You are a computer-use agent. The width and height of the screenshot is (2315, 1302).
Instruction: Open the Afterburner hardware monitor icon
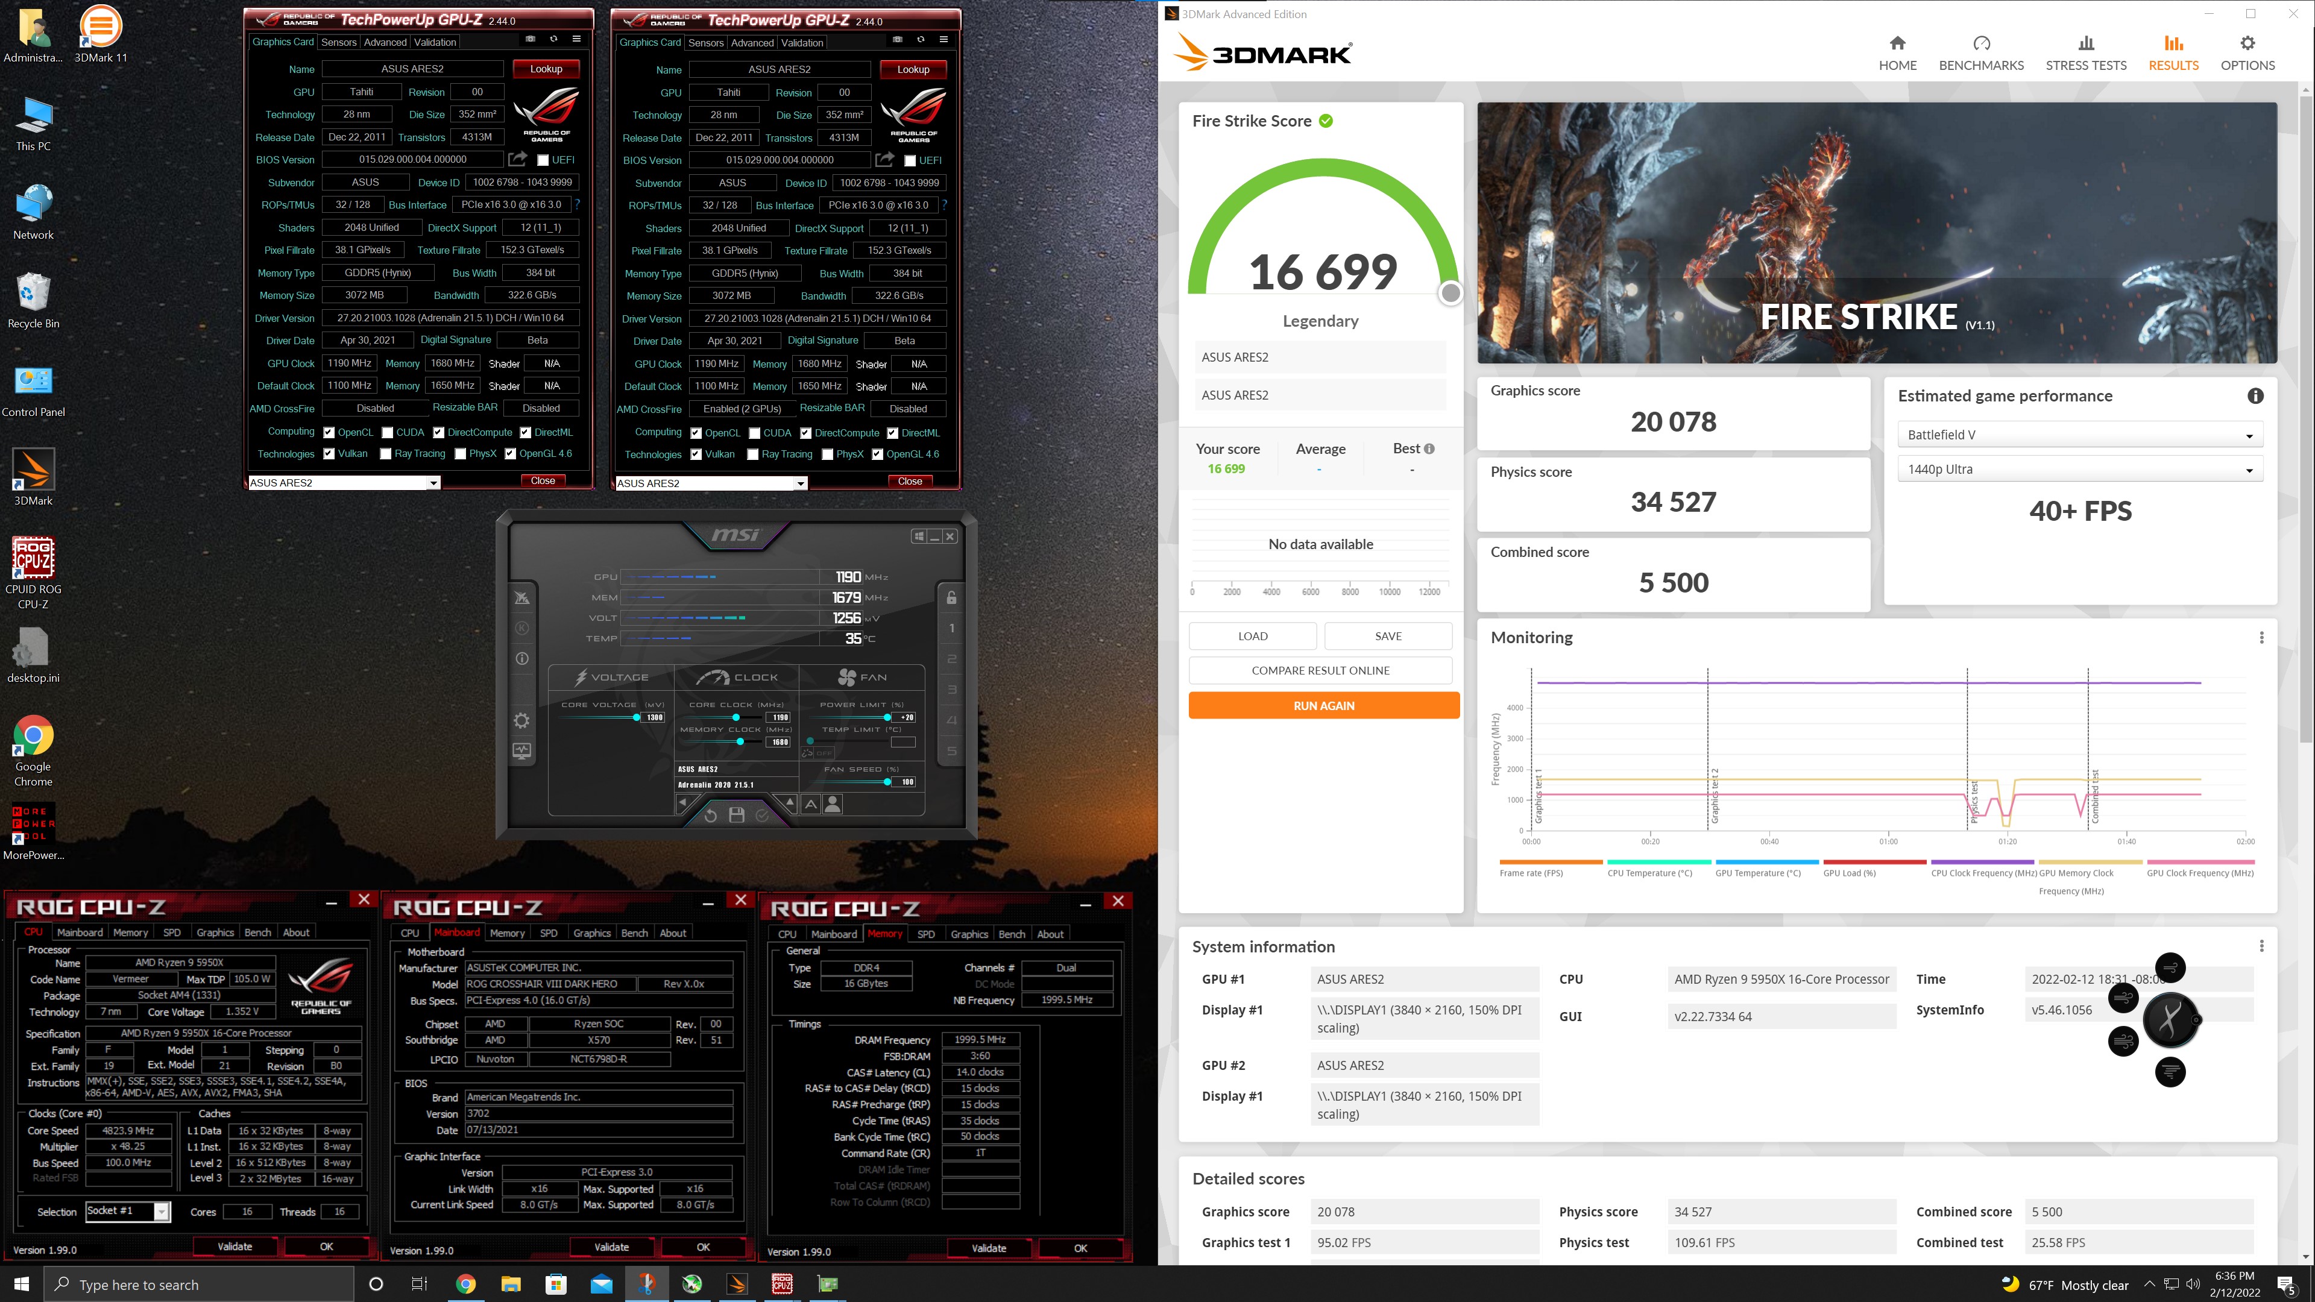coord(522,750)
